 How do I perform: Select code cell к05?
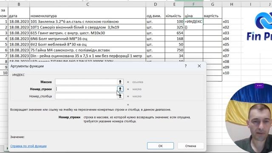[x=232, y=44]
